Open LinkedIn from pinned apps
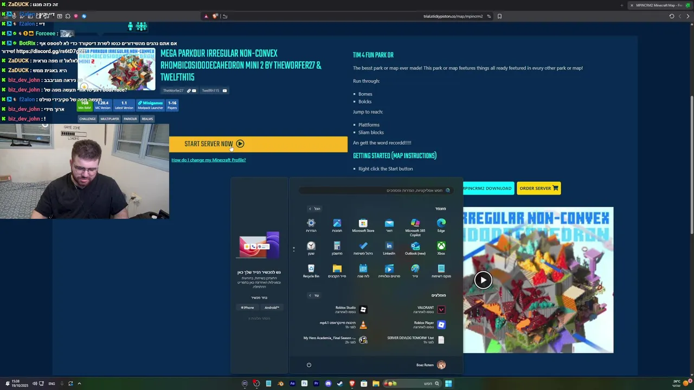This screenshot has height=390, width=694. point(389,249)
